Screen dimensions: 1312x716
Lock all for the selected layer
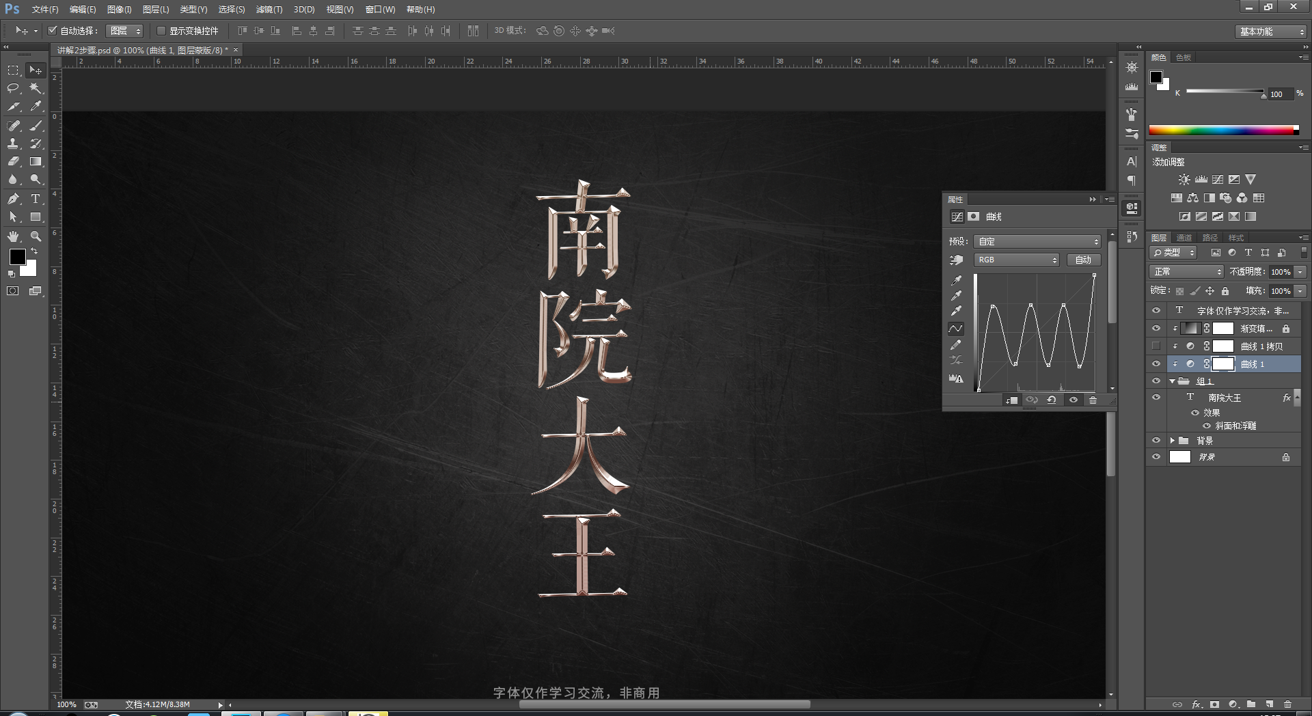1225,291
